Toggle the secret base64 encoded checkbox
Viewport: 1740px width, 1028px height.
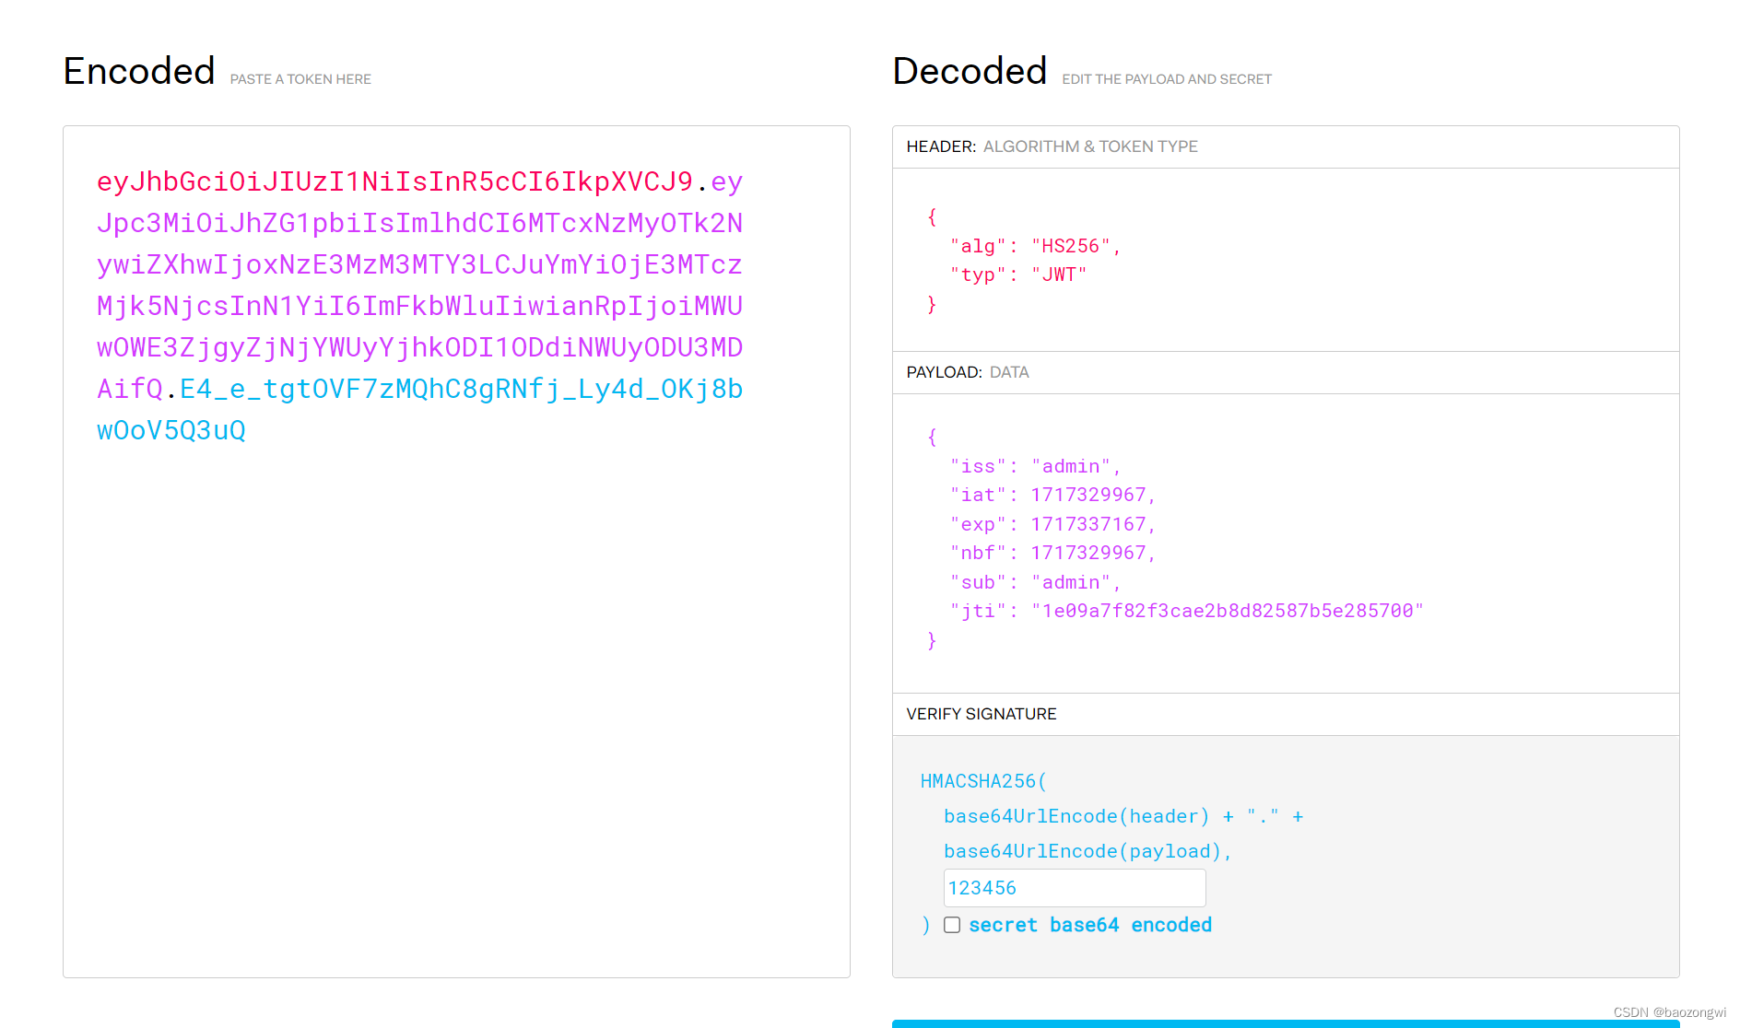952,925
